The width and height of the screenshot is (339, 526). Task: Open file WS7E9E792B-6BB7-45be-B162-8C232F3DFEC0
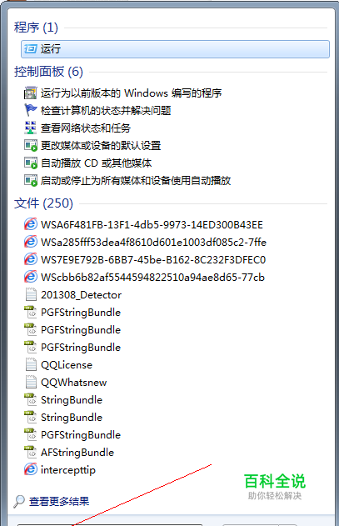click(x=153, y=259)
